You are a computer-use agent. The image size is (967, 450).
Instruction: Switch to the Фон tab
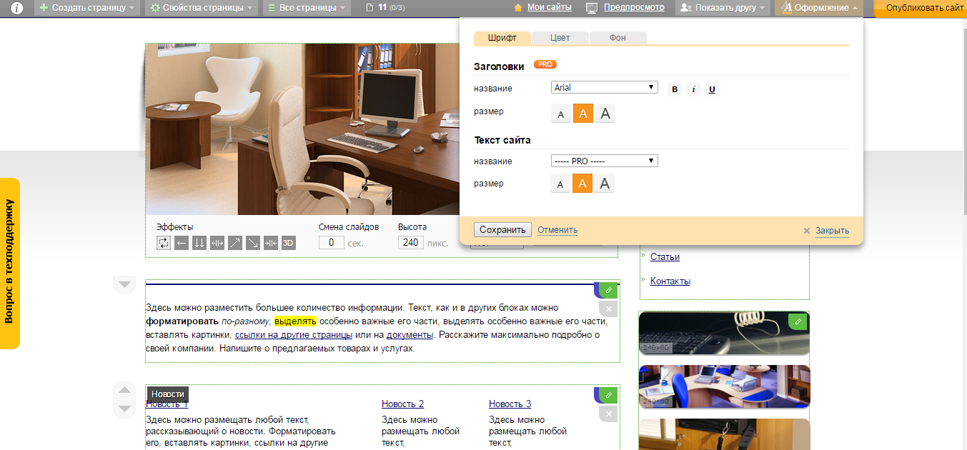[x=617, y=38]
